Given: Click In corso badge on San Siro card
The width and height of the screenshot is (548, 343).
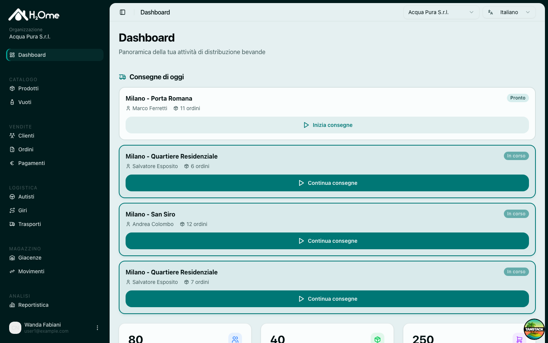Looking at the screenshot, I should (x=516, y=214).
